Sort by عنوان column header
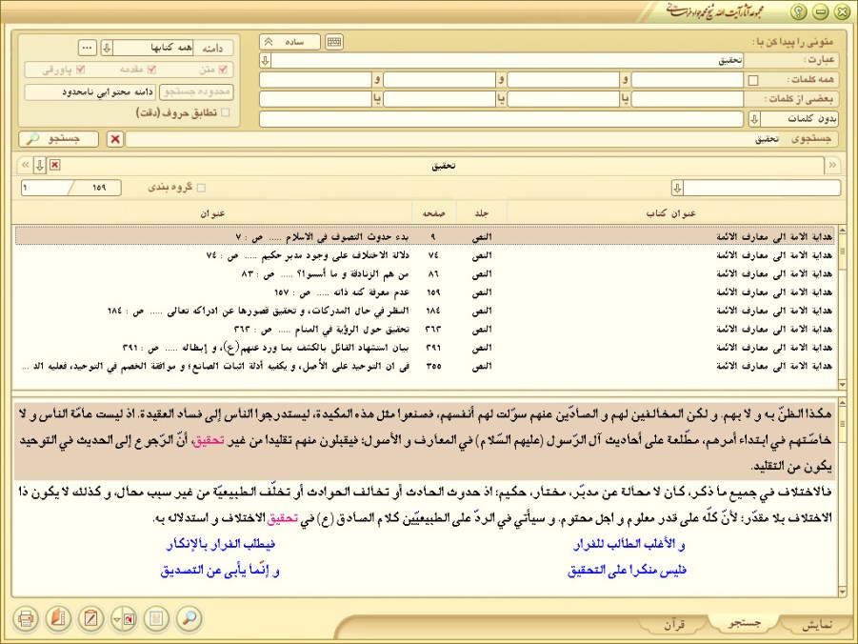 coord(211,213)
